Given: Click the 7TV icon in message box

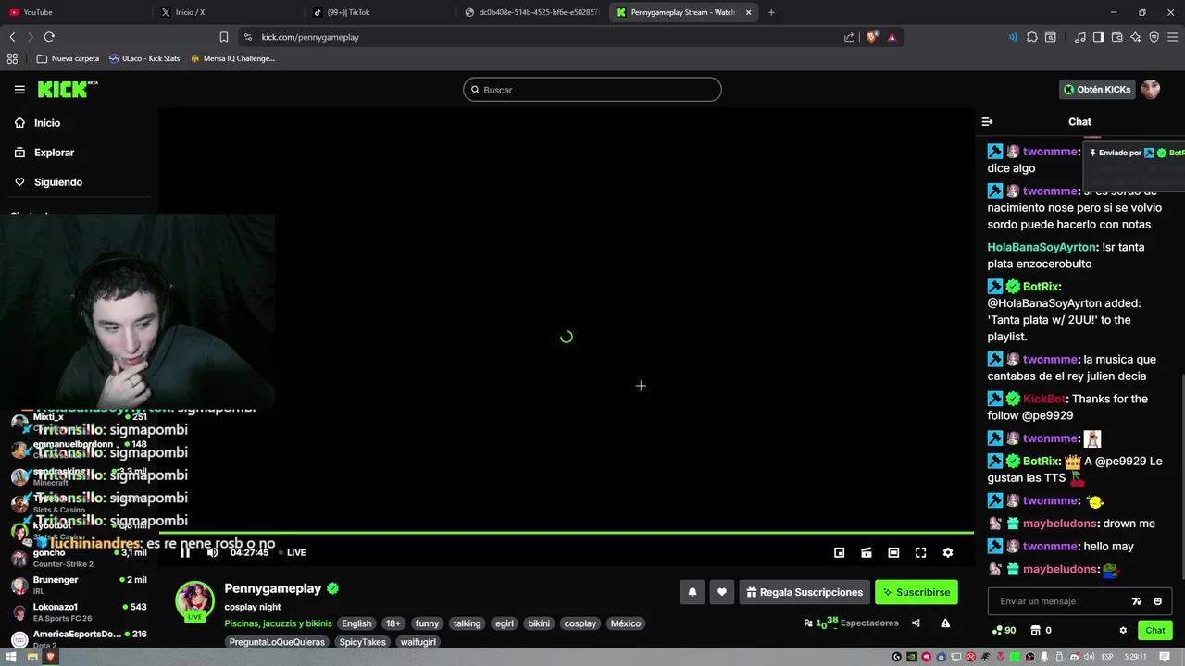Looking at the screenshot, I should [1137, 601].
